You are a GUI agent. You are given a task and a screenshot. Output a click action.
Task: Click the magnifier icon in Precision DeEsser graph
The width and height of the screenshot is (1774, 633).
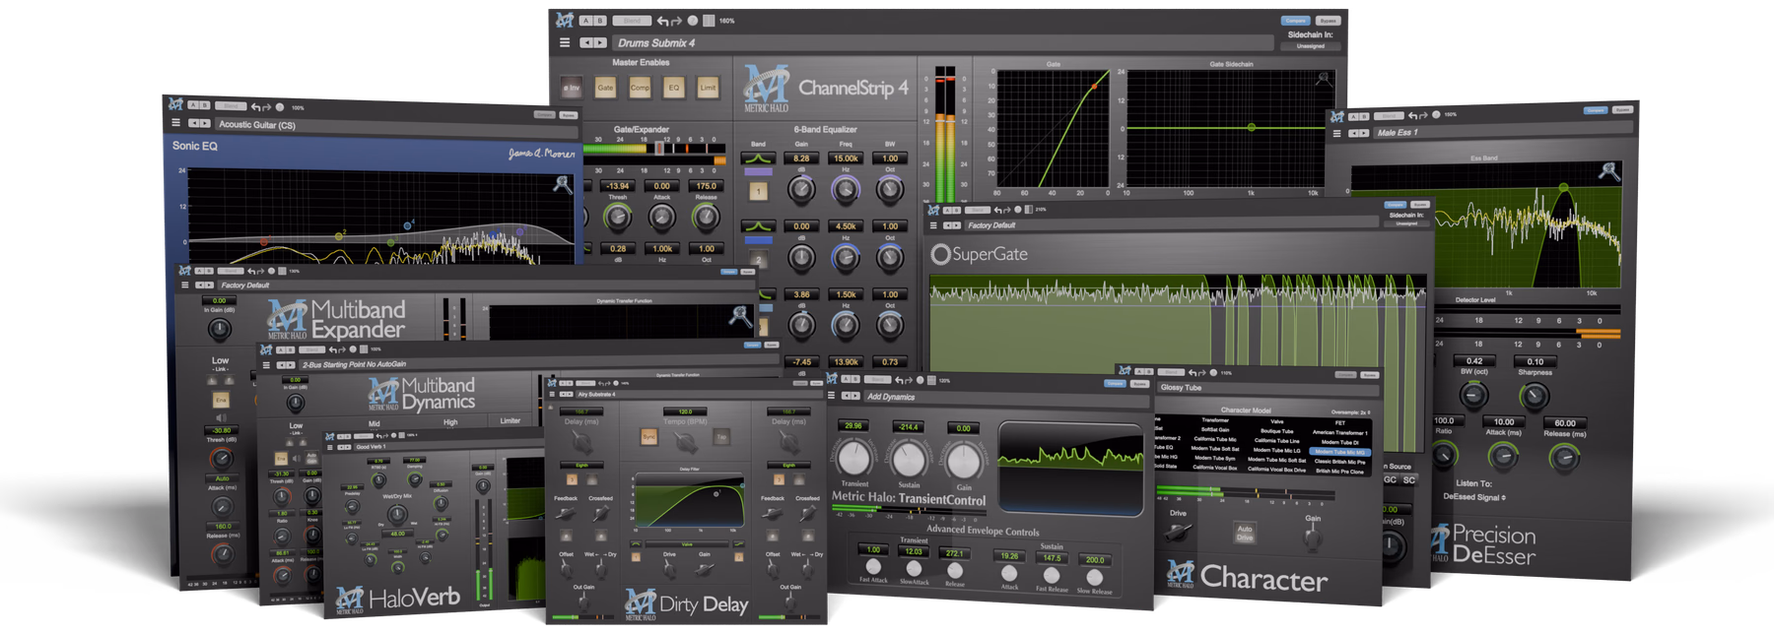click(x=1608, y=171)
